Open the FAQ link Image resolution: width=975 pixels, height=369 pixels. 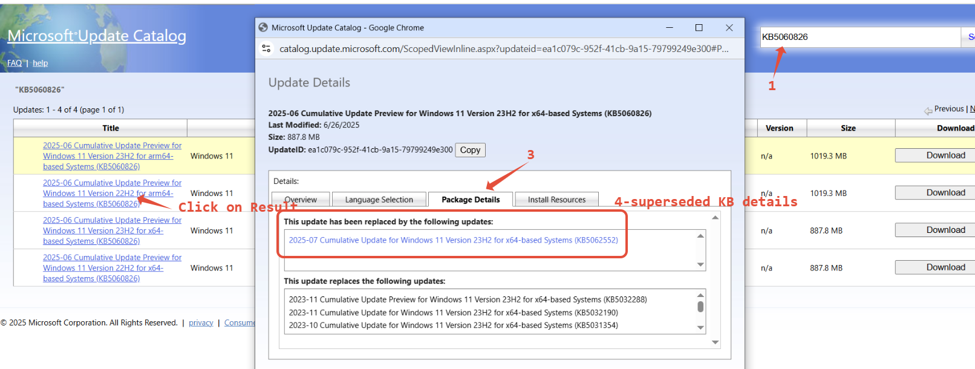pos(15,63)
